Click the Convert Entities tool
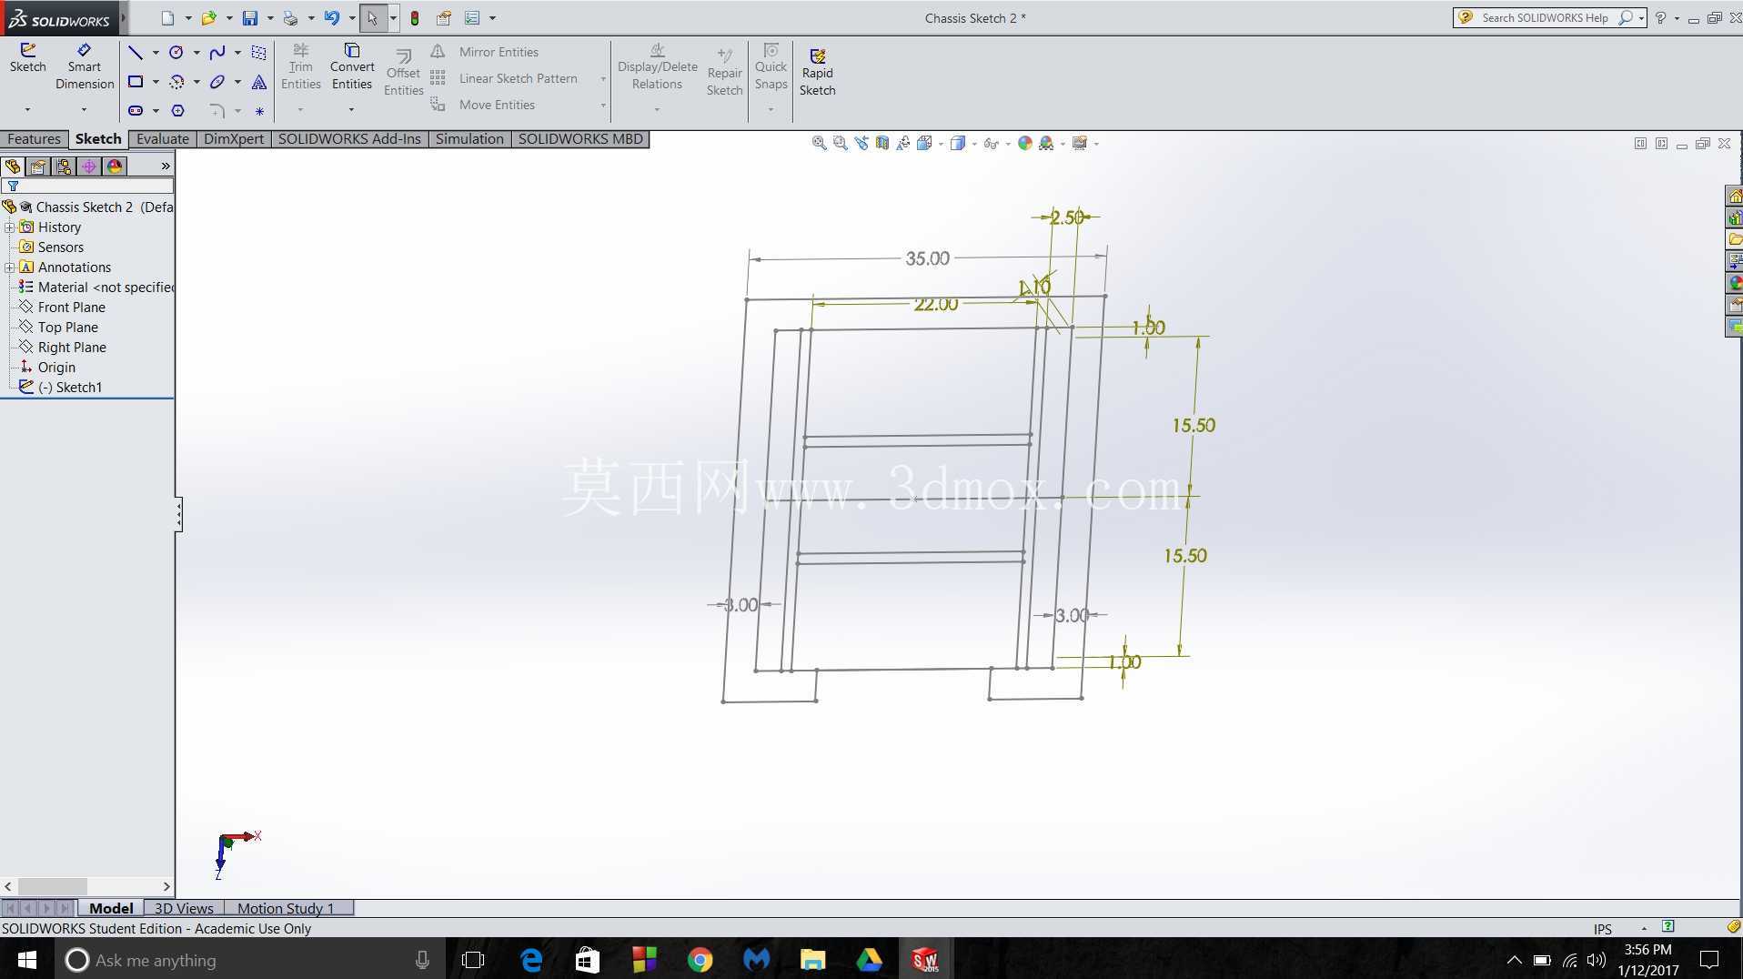The image size is (1743, 979). [352, 66]
